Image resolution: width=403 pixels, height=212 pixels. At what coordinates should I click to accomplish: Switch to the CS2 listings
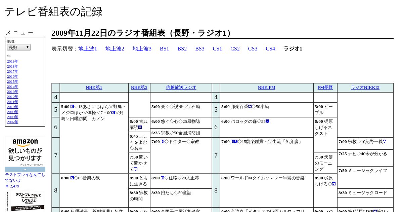[235, 49]
